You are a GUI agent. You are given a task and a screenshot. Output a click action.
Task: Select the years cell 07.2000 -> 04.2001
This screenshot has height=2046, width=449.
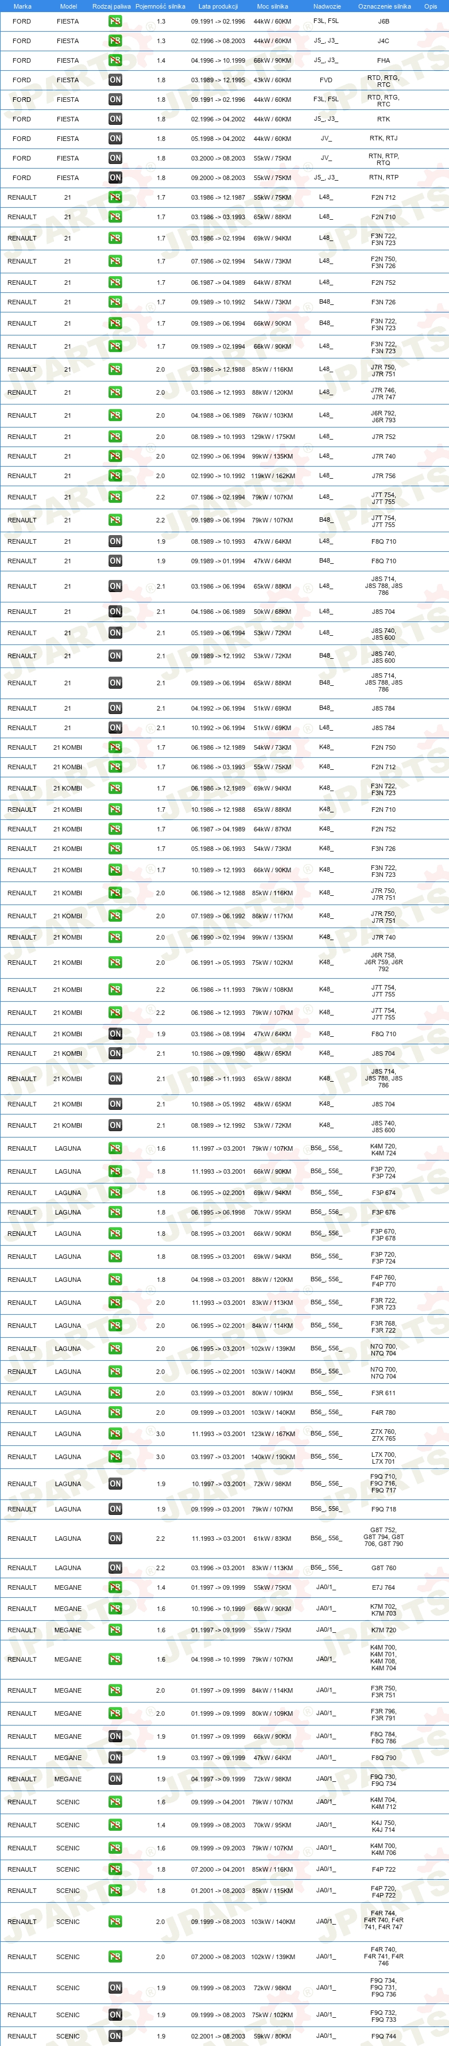pyautogui.click(x=218, y=1869)
